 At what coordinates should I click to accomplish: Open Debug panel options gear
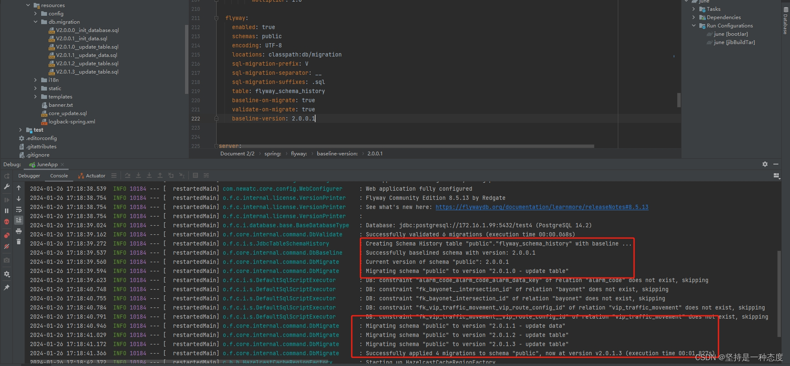coord(765,164)
